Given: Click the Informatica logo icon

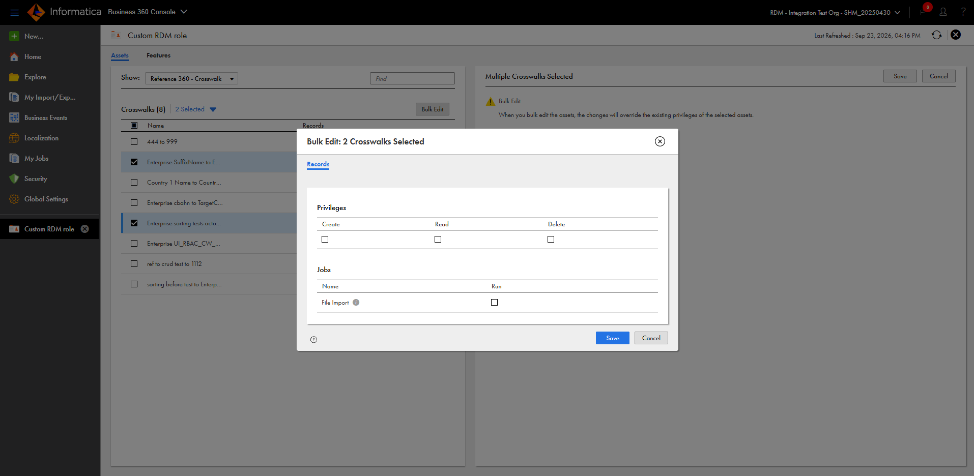Looking at the screenshot, I should point(36,12).
